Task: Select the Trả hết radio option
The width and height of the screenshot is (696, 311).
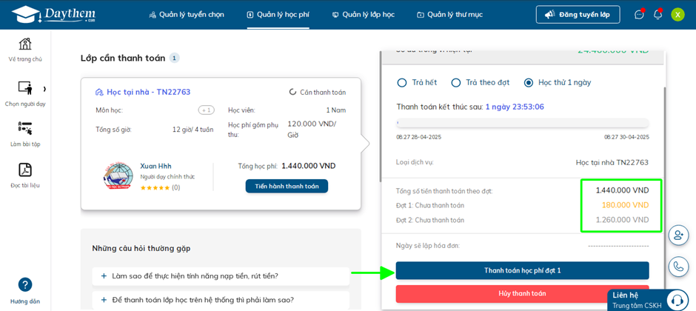Action: click(402, 82)
